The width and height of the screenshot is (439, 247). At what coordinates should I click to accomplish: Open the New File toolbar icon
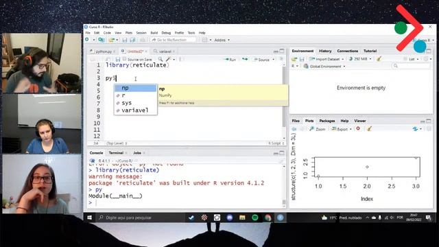(x=87, y=40)
